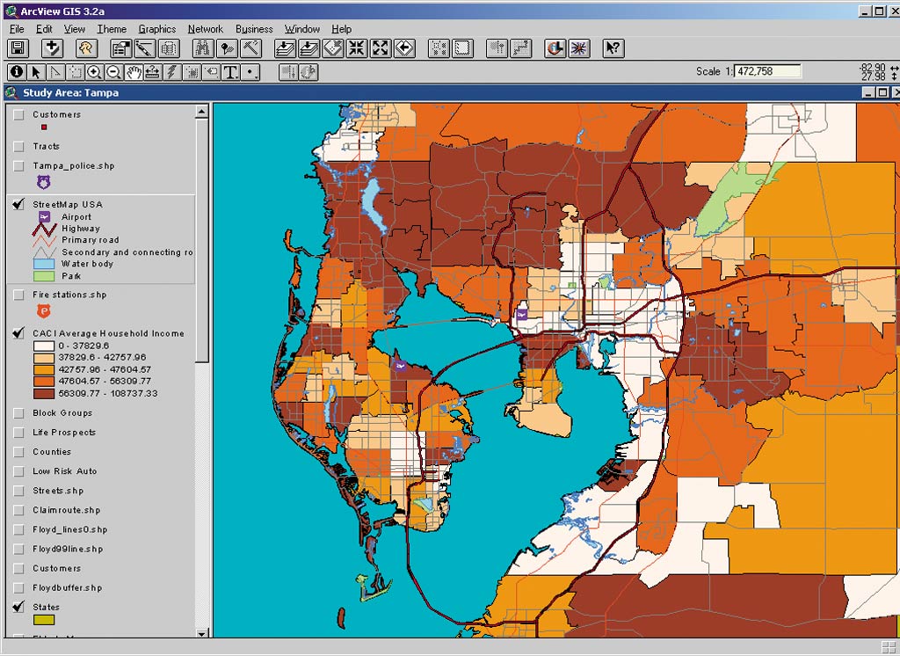
Task: Click the Scale input field
Action: click(x=767, y=71)
